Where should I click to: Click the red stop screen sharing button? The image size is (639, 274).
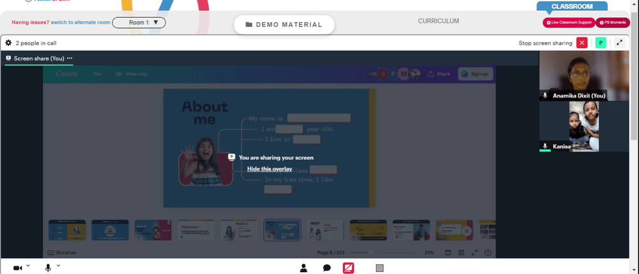tap(581, 43)
